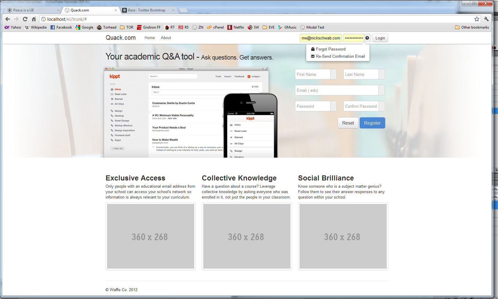Reload the page with the refresh icon
This screenshot has height=299, width=498.
(x=25, y=19)
